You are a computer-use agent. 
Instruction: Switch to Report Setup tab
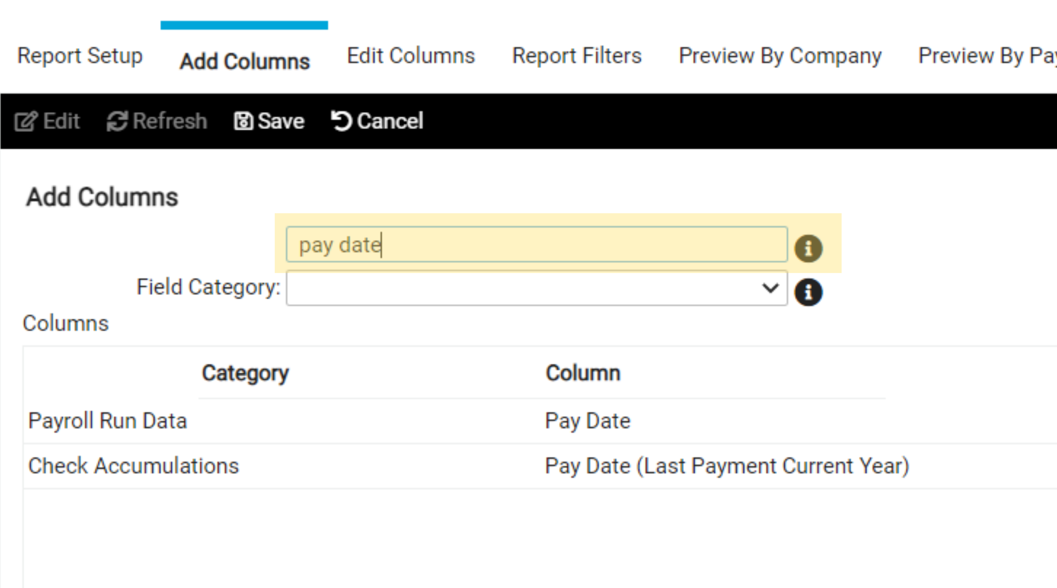(x=80, y=56)
